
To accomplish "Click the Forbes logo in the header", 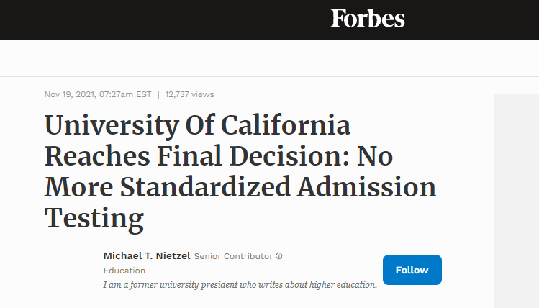I will point(368,18).
